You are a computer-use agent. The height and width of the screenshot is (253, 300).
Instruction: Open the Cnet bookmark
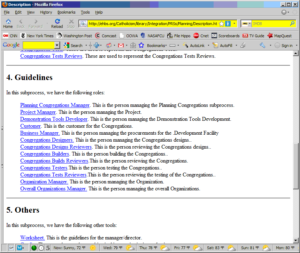pyautogui.click(x=201, y=36)
